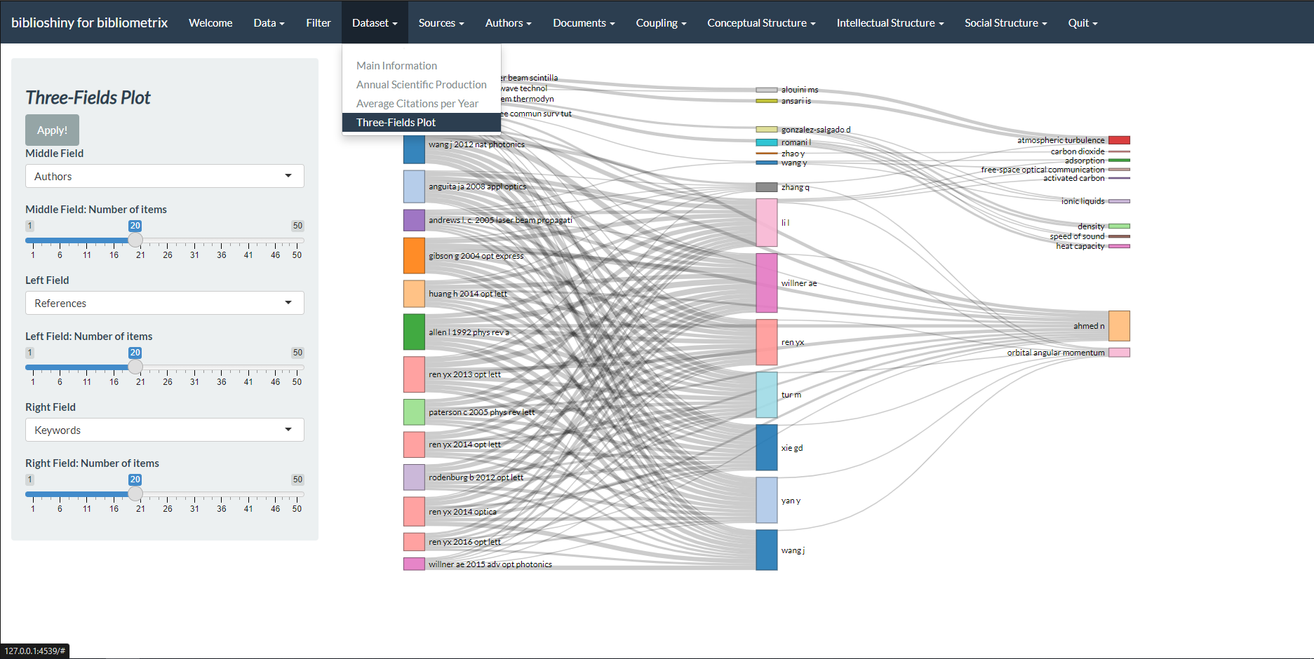Click the alouini ms author label
Viewport: 1314px width, 659px height.
pos(800,90)
